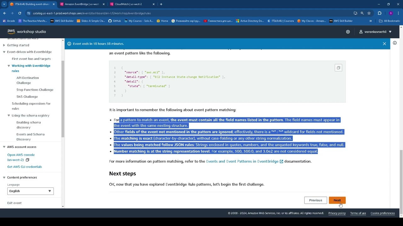
Task: Open Arcade bookmark
Action: tap(9, 21)
